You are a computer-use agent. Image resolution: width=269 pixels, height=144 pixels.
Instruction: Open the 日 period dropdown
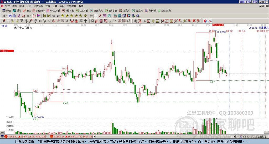click(x=5, y=16)
